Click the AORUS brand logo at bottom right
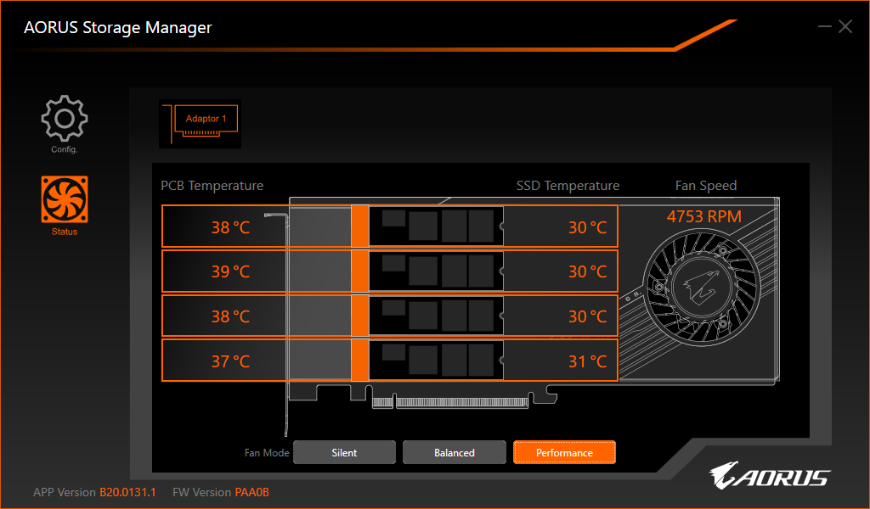Screen dimensions: 870x509 tap(770, 477)
